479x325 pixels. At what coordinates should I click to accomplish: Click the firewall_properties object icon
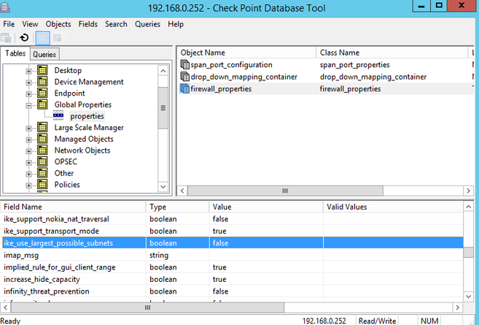[184, 88]
